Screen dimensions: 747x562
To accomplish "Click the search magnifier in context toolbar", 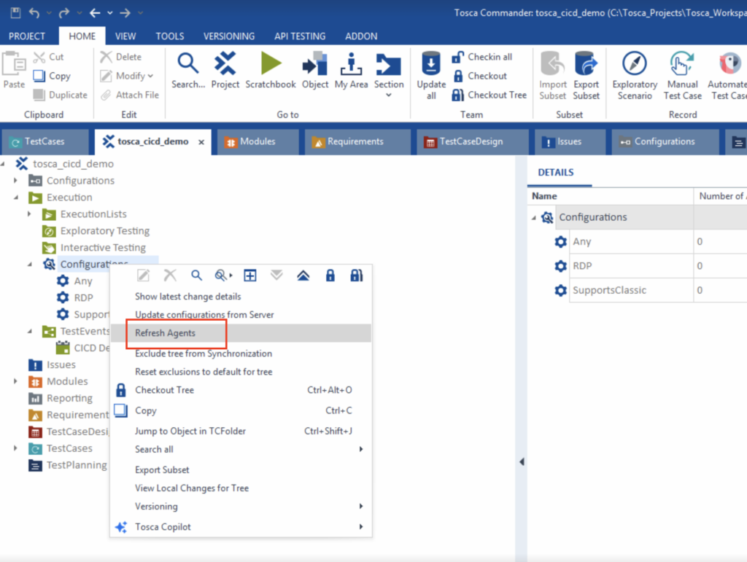I will [196, 275].
